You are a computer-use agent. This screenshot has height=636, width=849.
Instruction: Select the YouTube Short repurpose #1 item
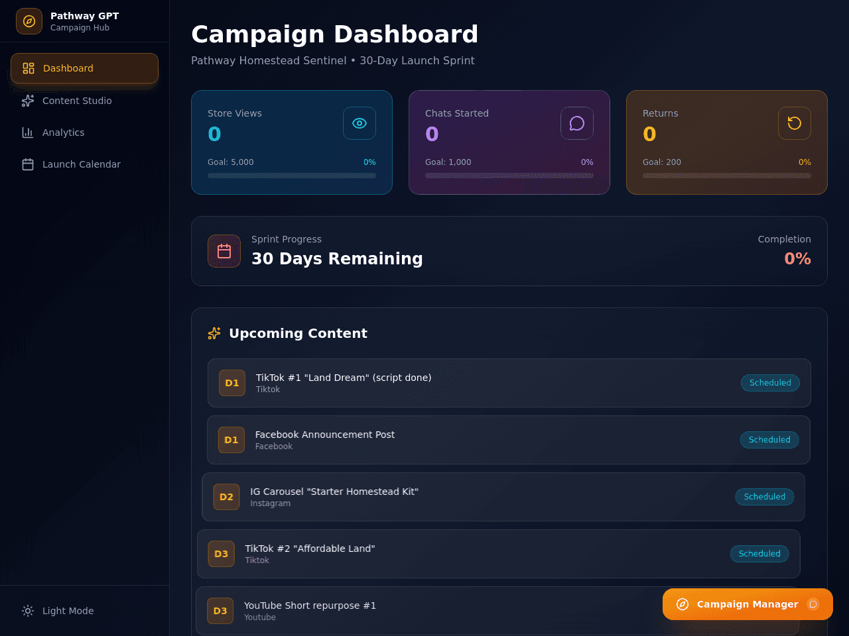(x=497, y=611)
